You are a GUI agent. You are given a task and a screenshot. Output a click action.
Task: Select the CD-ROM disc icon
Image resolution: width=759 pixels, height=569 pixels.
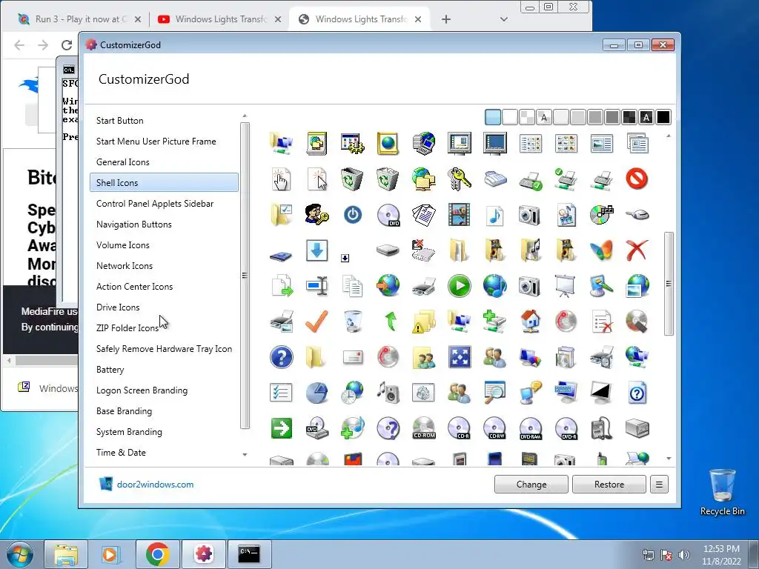423,429
